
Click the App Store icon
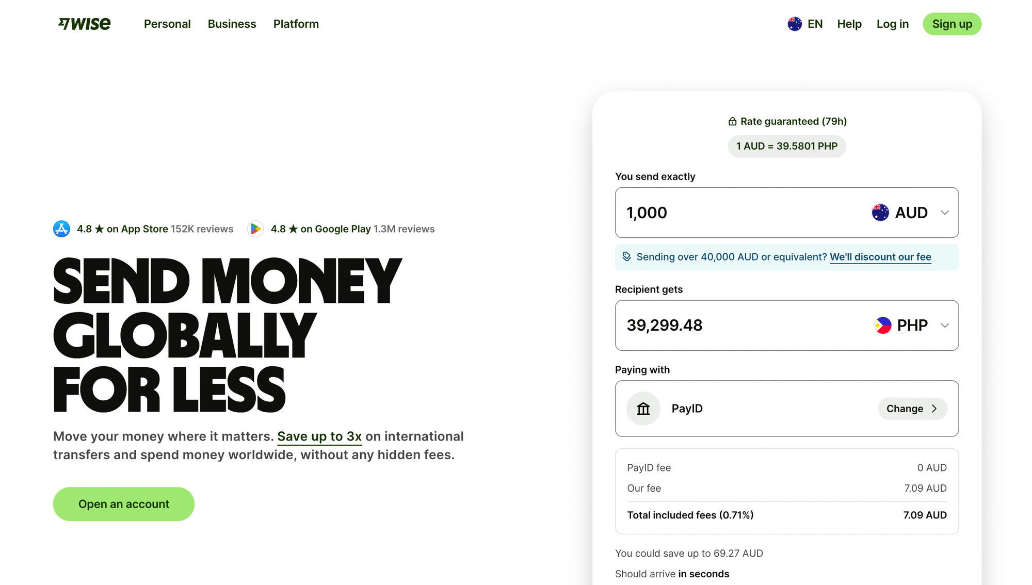click(62, 229)
